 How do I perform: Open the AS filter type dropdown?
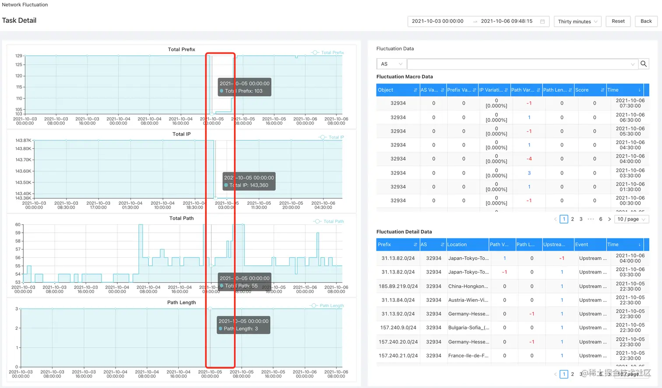391,64
